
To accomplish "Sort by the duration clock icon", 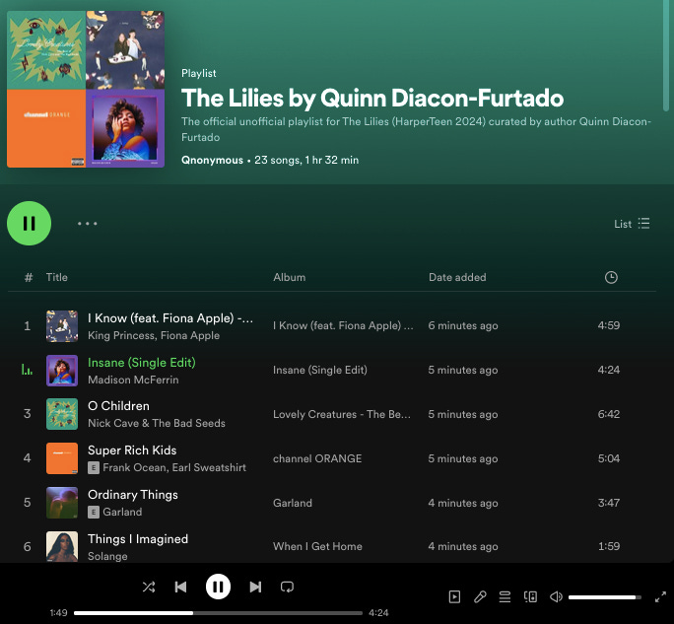I will [x=611, y=277].
